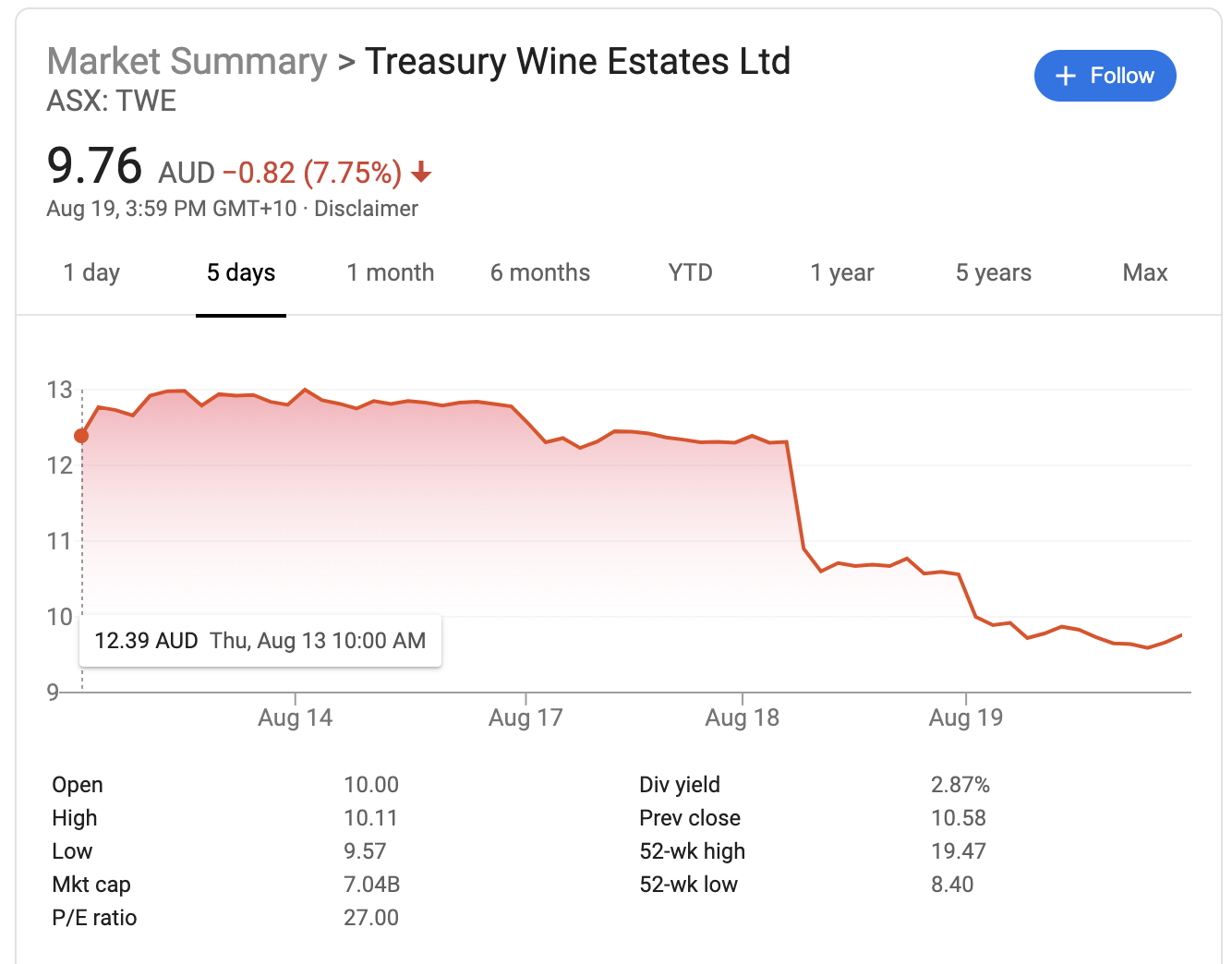Switch to the 1 year view

pos(842,273)
